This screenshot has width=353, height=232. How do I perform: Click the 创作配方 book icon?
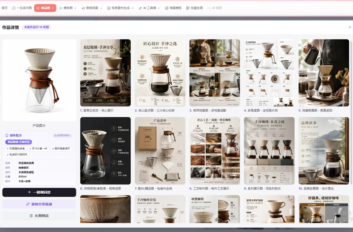(x=7, y=136)
